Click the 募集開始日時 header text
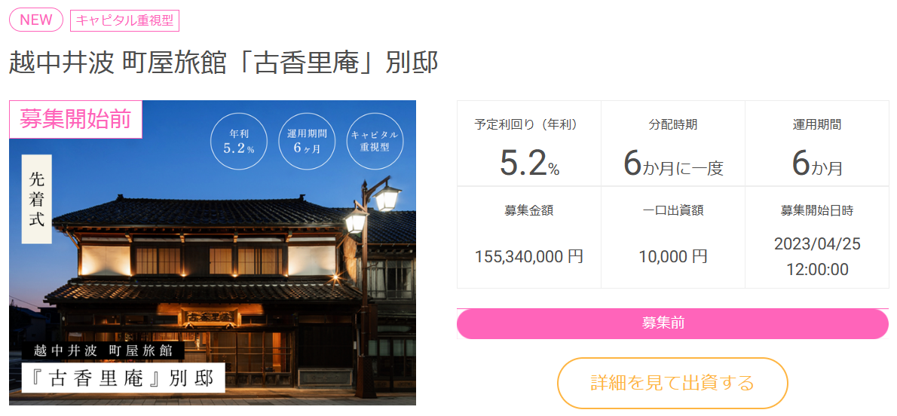897x416 pixels. pos(817,210)
